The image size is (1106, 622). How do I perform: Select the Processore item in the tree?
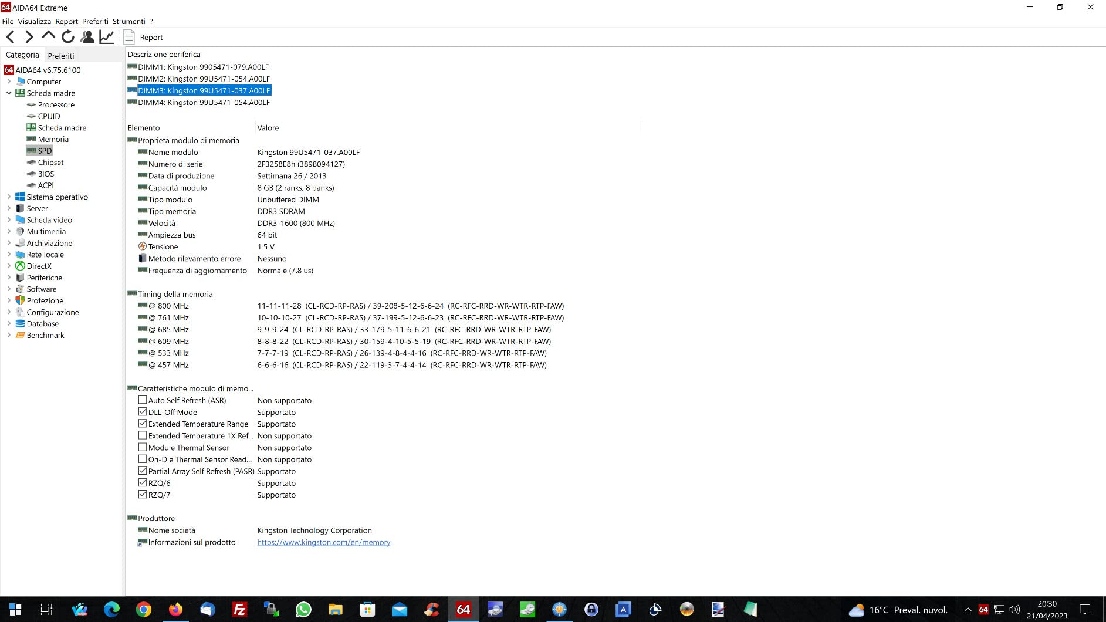56,104
